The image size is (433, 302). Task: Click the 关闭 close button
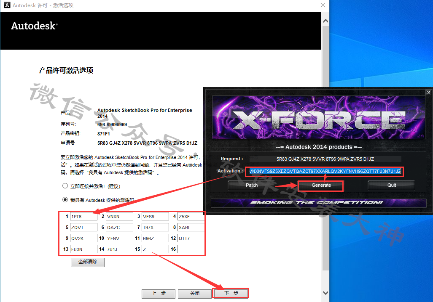[x=195, y=294]
